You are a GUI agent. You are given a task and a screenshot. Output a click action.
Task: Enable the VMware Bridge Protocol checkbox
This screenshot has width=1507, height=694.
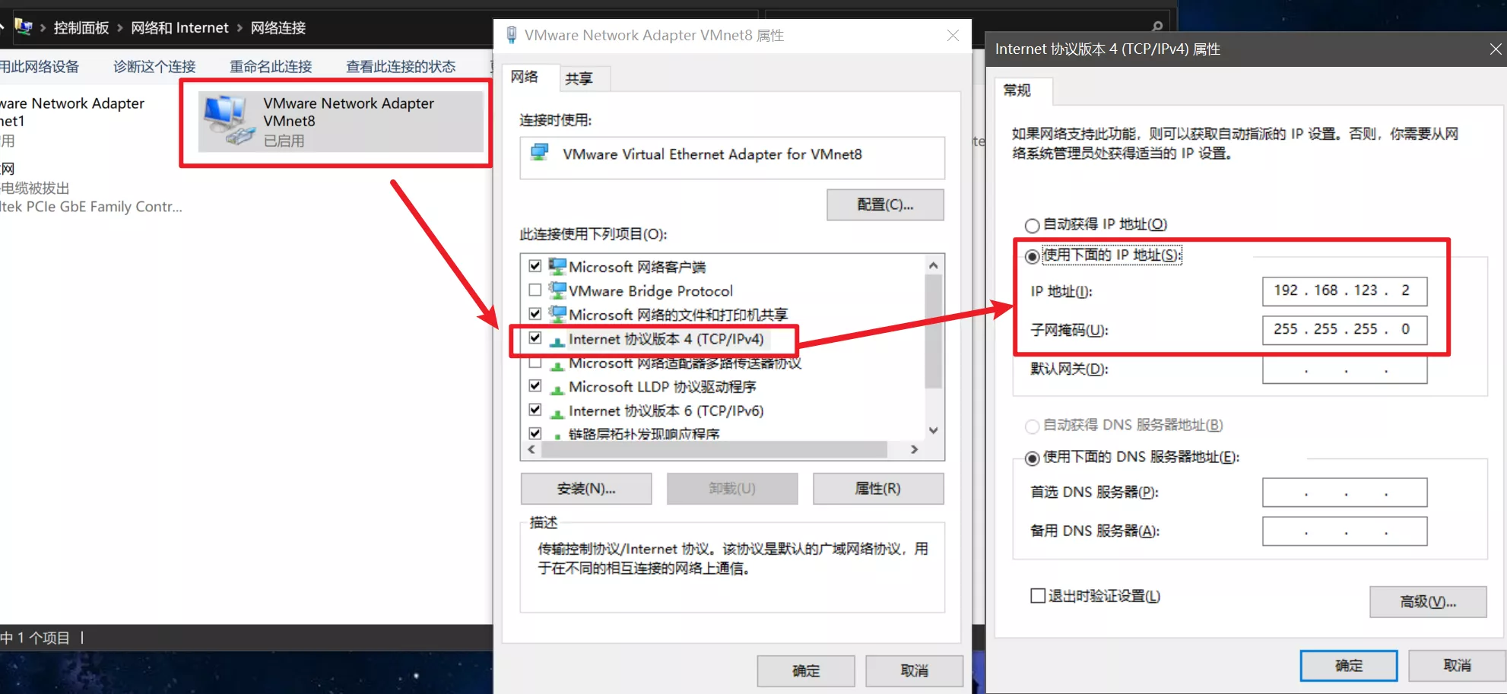(x=535, y=290)
